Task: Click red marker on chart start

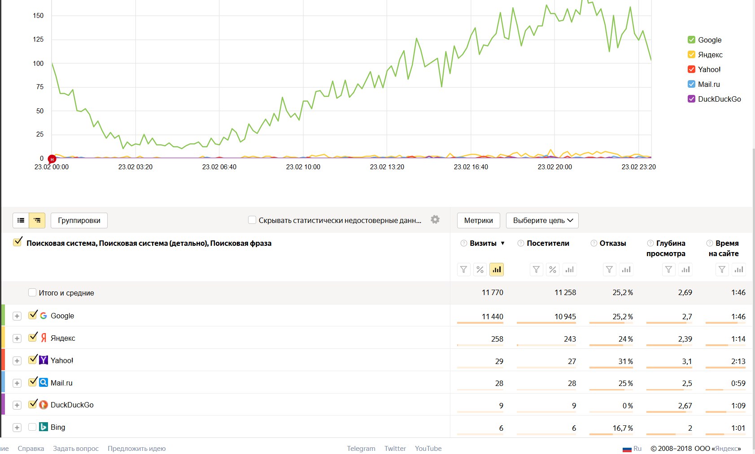Action: pyautogui.click(x=52, y=159)
